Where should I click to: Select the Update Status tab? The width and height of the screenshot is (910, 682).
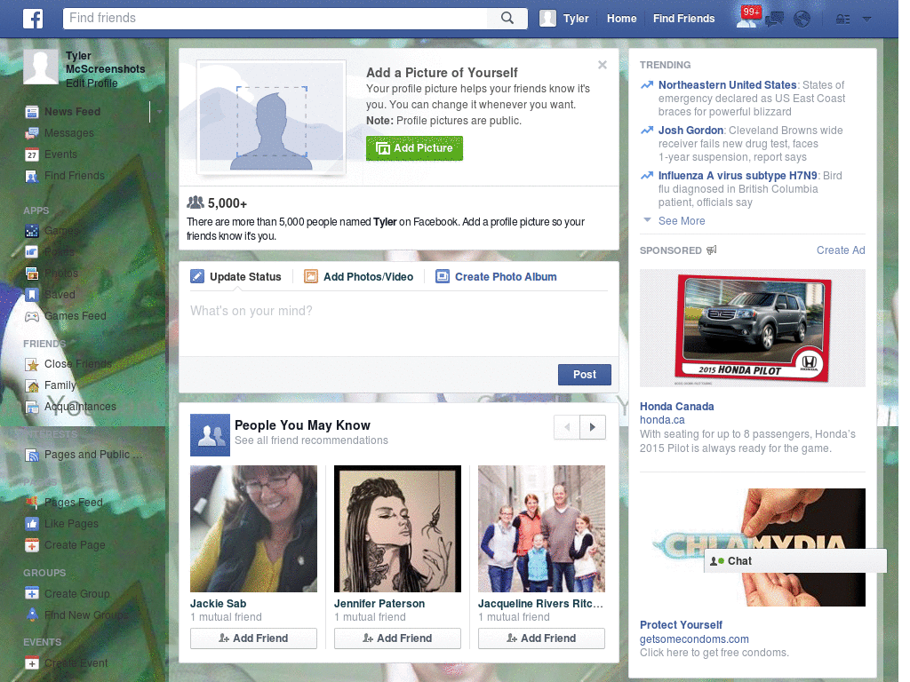pos(235,277)
